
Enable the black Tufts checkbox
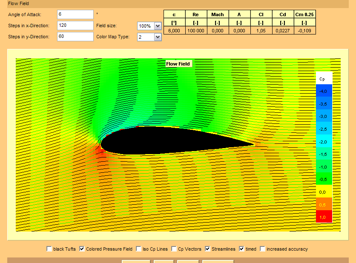coord(49,249)
